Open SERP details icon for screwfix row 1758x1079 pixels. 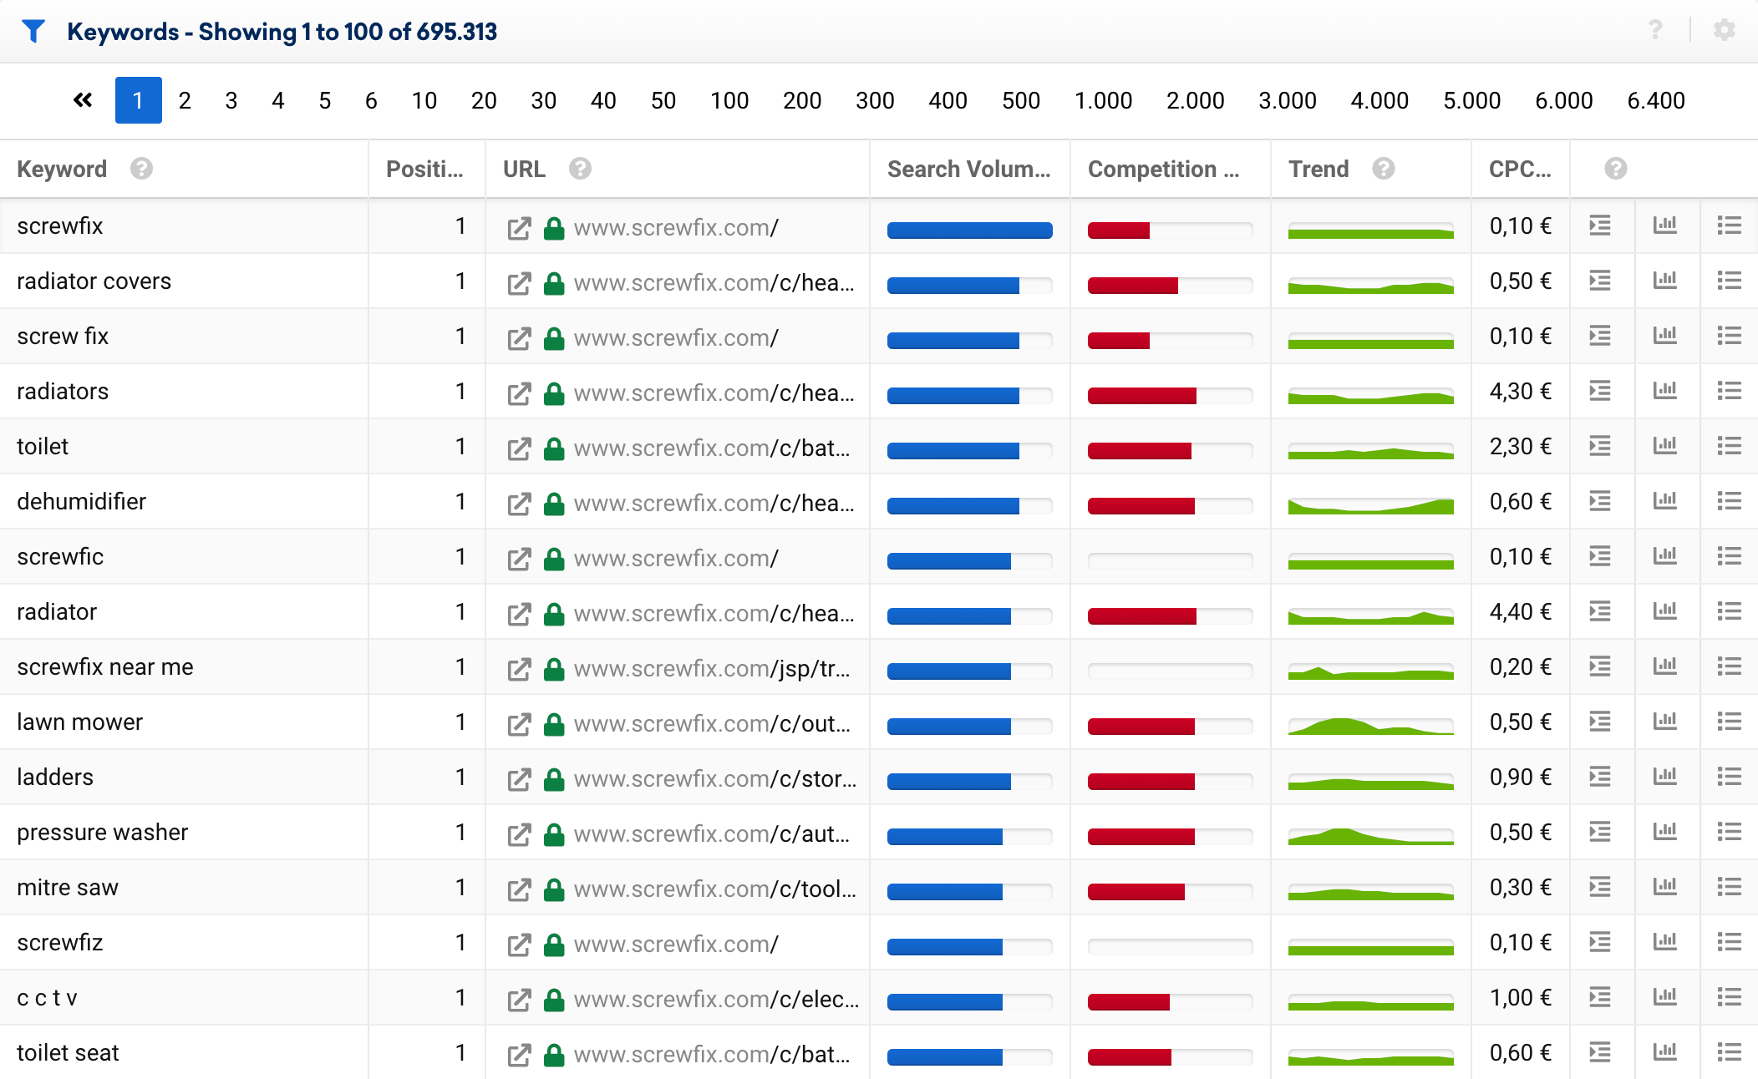tap(1600, 225)
